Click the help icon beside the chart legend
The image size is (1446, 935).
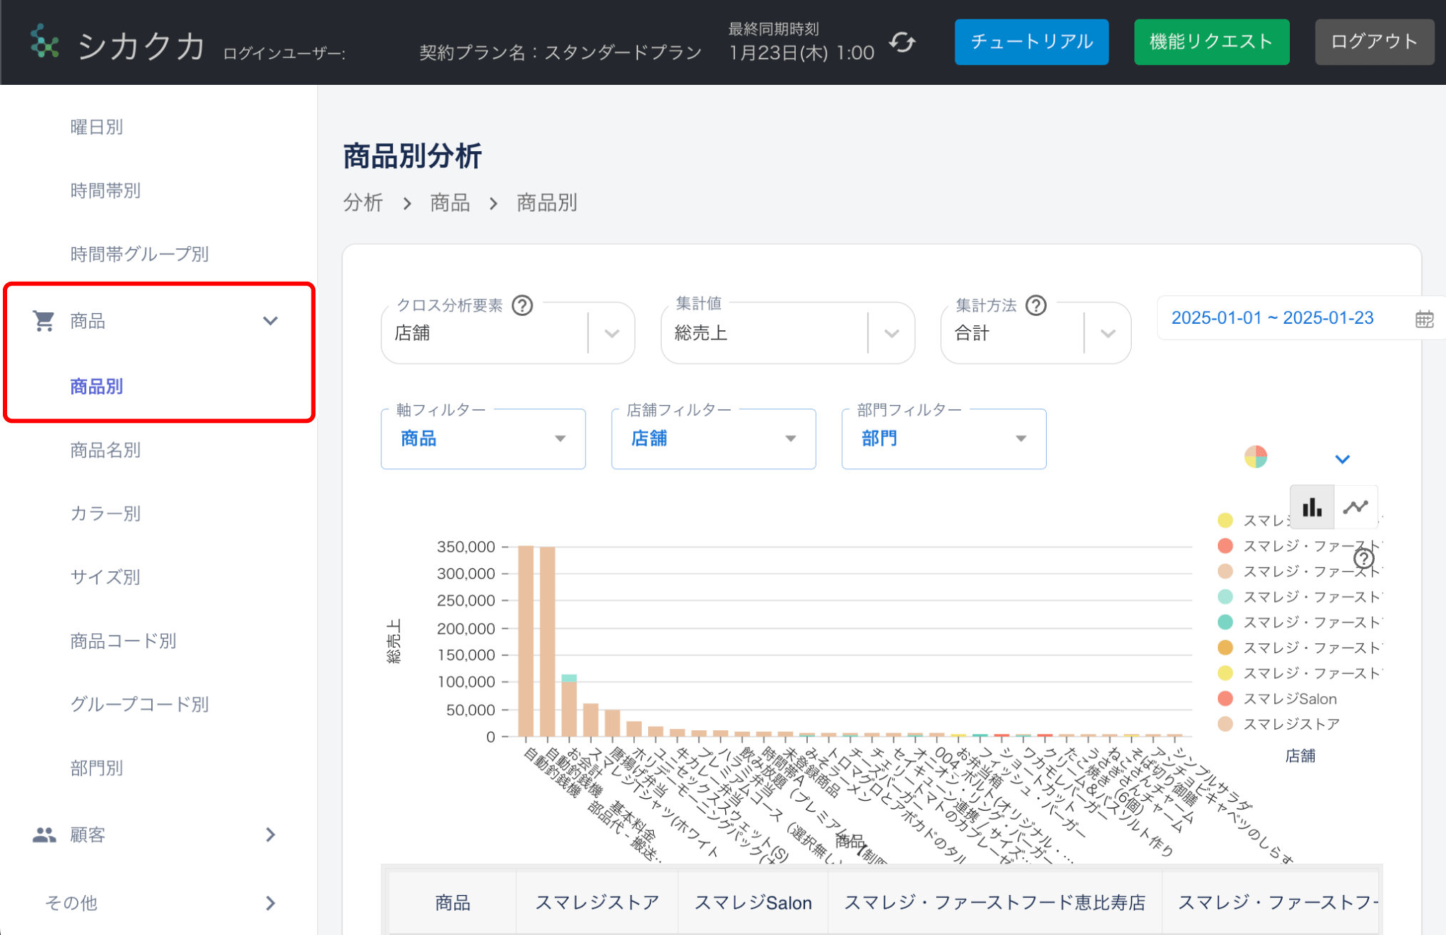1364,558
